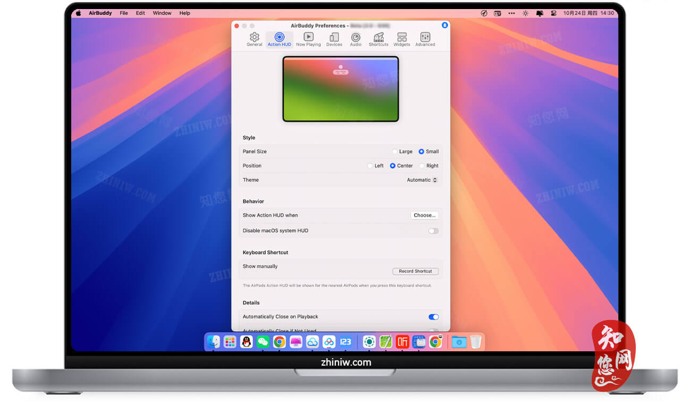Toggle Disable macOS system HUD
The width and height of the screenshot is (690, 414).
click(434, 231)
